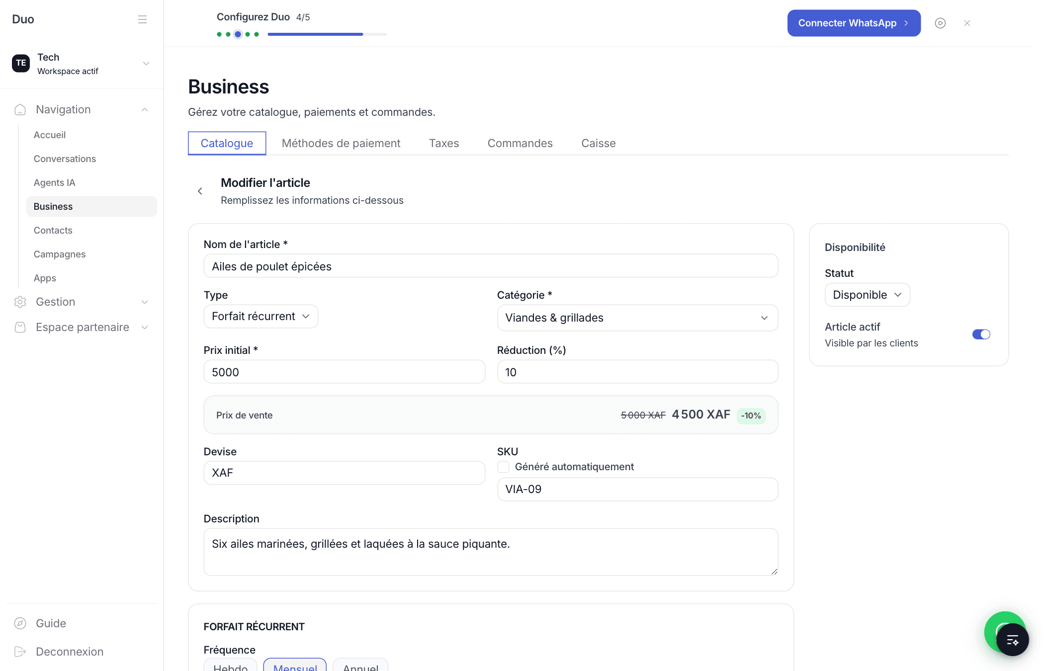
Task: Click the Prix initial field
Action: pos(344,372)
